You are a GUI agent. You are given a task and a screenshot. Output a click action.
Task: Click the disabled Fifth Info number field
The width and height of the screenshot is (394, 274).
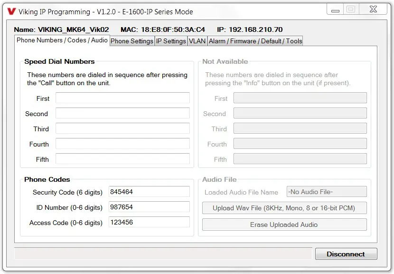(x=300, y=159)
